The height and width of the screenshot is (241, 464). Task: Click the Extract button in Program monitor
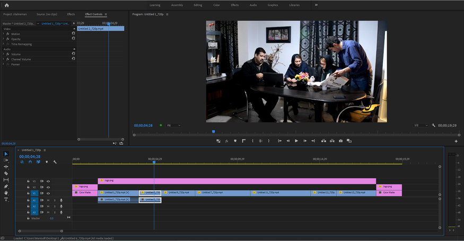click(x=332, y=141)
